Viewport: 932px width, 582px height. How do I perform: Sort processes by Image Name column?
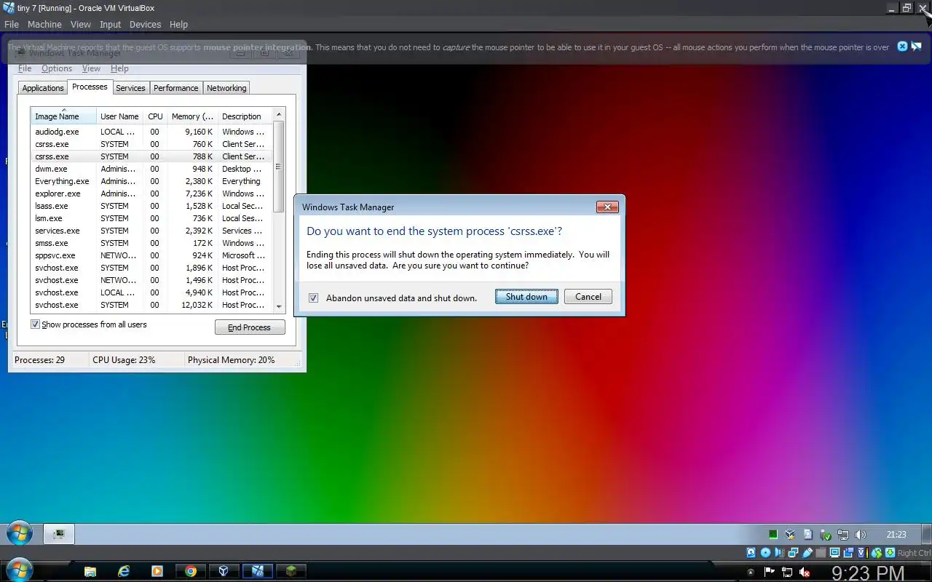[x=63, y=116]
